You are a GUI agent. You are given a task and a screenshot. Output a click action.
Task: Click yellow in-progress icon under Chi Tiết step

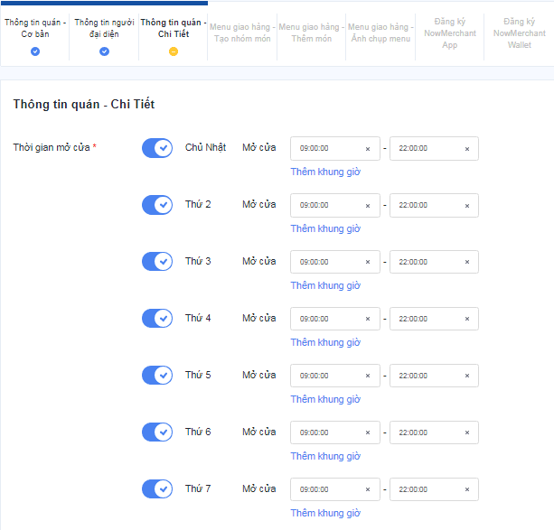click(x=174, y=51)
